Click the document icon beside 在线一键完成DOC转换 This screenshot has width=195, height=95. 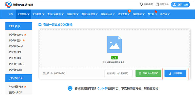pos(40,24)
